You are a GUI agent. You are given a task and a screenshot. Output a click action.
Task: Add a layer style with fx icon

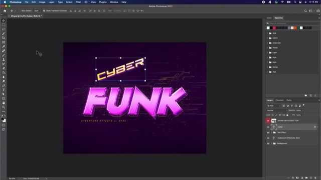293,178
